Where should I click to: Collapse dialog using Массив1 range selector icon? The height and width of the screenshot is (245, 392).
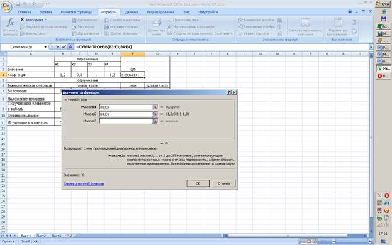pyautogui.click(x=155, y=107)
